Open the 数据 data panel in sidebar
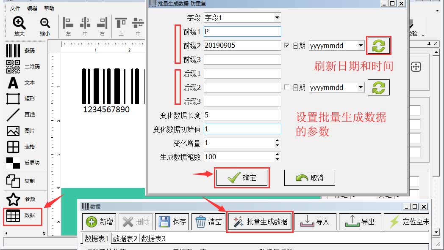Viewport: 444px width, 250px height. click(x=23, y=215)
